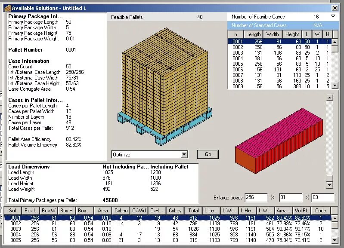344x248 pixels.
Task: Click the solutions table scroll-down arrow
Action: [x=335, y=240]
